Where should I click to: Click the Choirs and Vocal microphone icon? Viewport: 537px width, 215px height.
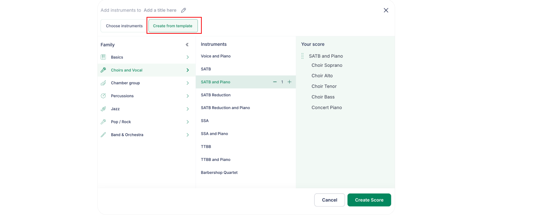pos(103,70)
